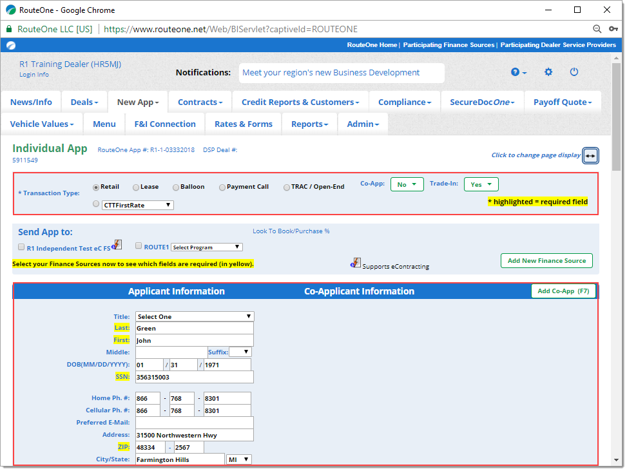
Task: Click the vertical page scrollbar thumb
Action: pyautogui.click(x=616, y=117)
